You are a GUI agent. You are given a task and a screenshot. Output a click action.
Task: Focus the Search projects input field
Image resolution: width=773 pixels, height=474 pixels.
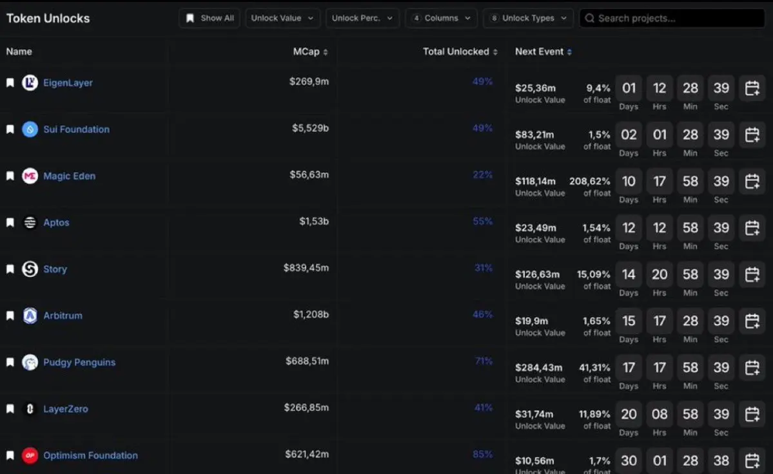674,18
